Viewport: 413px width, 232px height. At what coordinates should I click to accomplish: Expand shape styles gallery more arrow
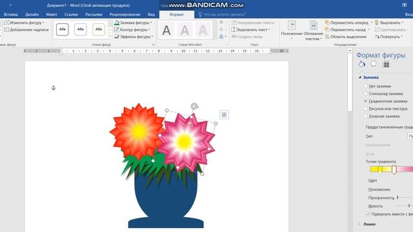pyautogui.click(x=110, y=37)
